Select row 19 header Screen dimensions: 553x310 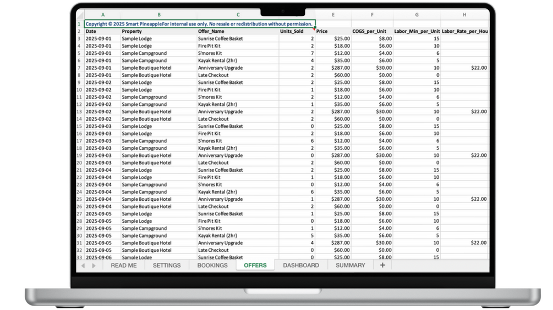[79, 155]
